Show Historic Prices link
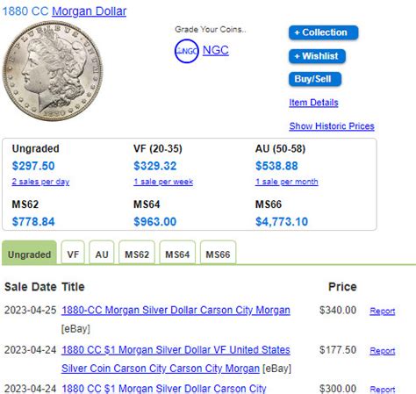Viewport: 416px width, 394px height. [332, 126]
